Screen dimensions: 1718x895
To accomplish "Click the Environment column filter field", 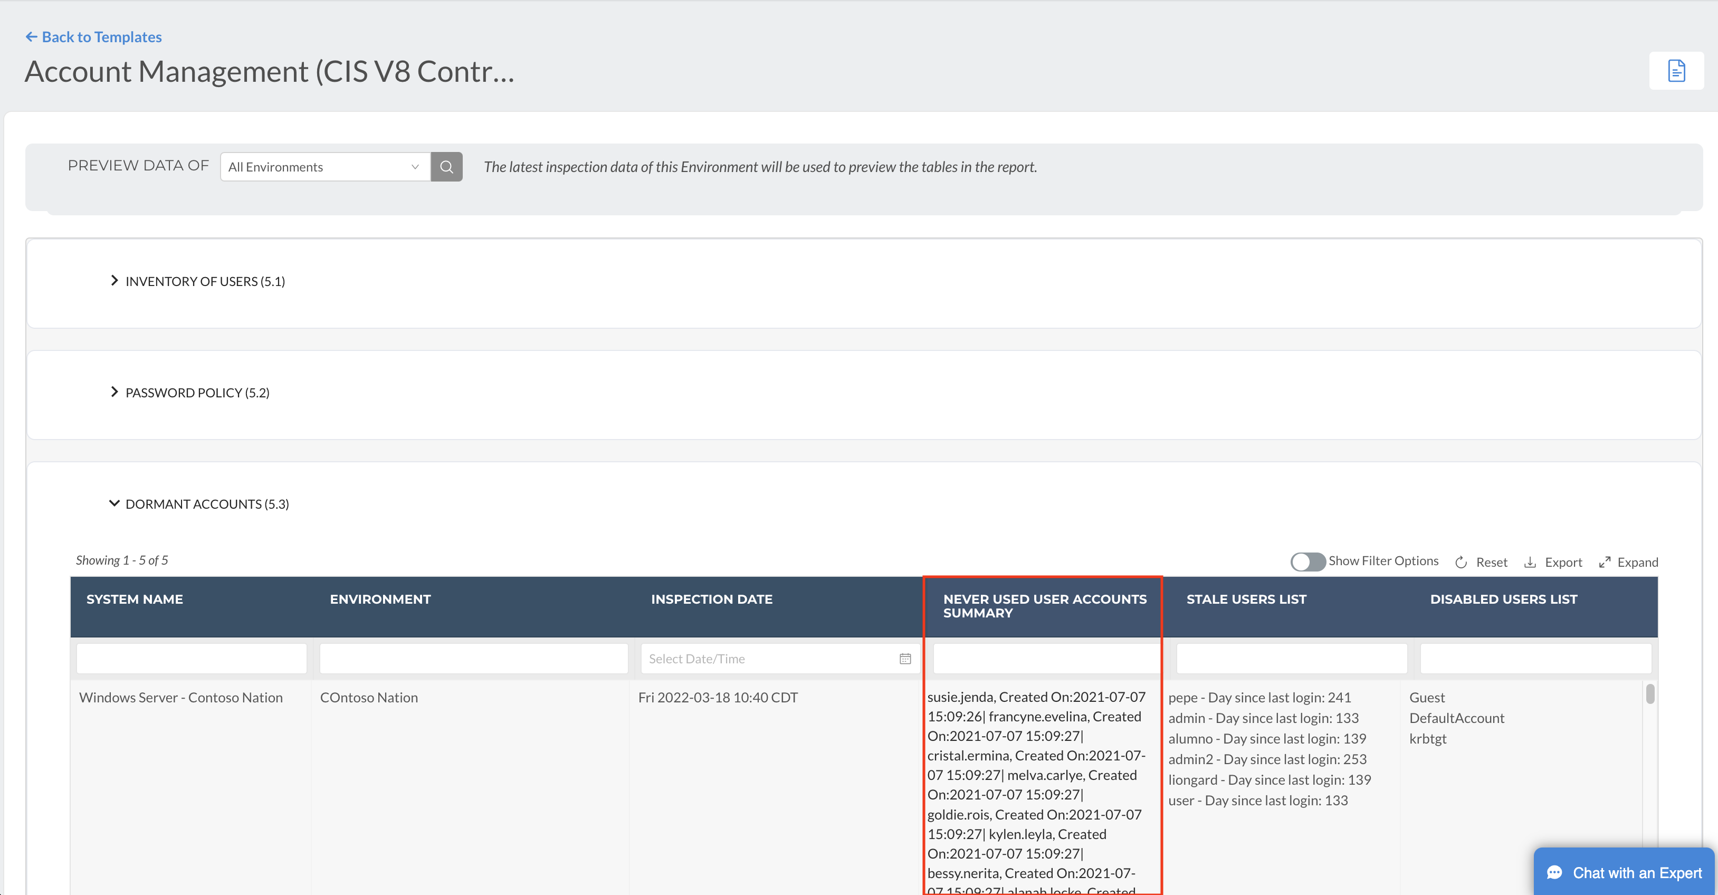I will pyautogui.click(x=473, y=659).
